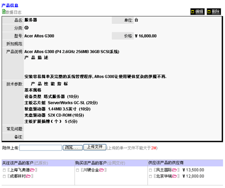This screenshot has width=225, height=188.
Task: Check the 成都林村 customer checkbox
Action: pyautogui.click(x=4, y=176)
